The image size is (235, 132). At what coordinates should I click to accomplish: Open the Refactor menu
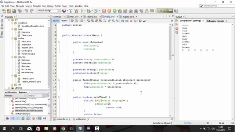(x=37, y=6)
